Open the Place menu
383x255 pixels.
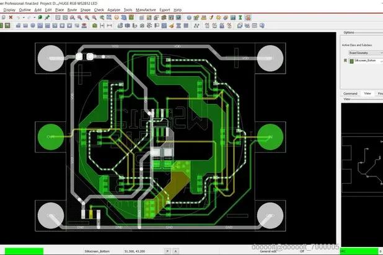(x=59, y=10)
